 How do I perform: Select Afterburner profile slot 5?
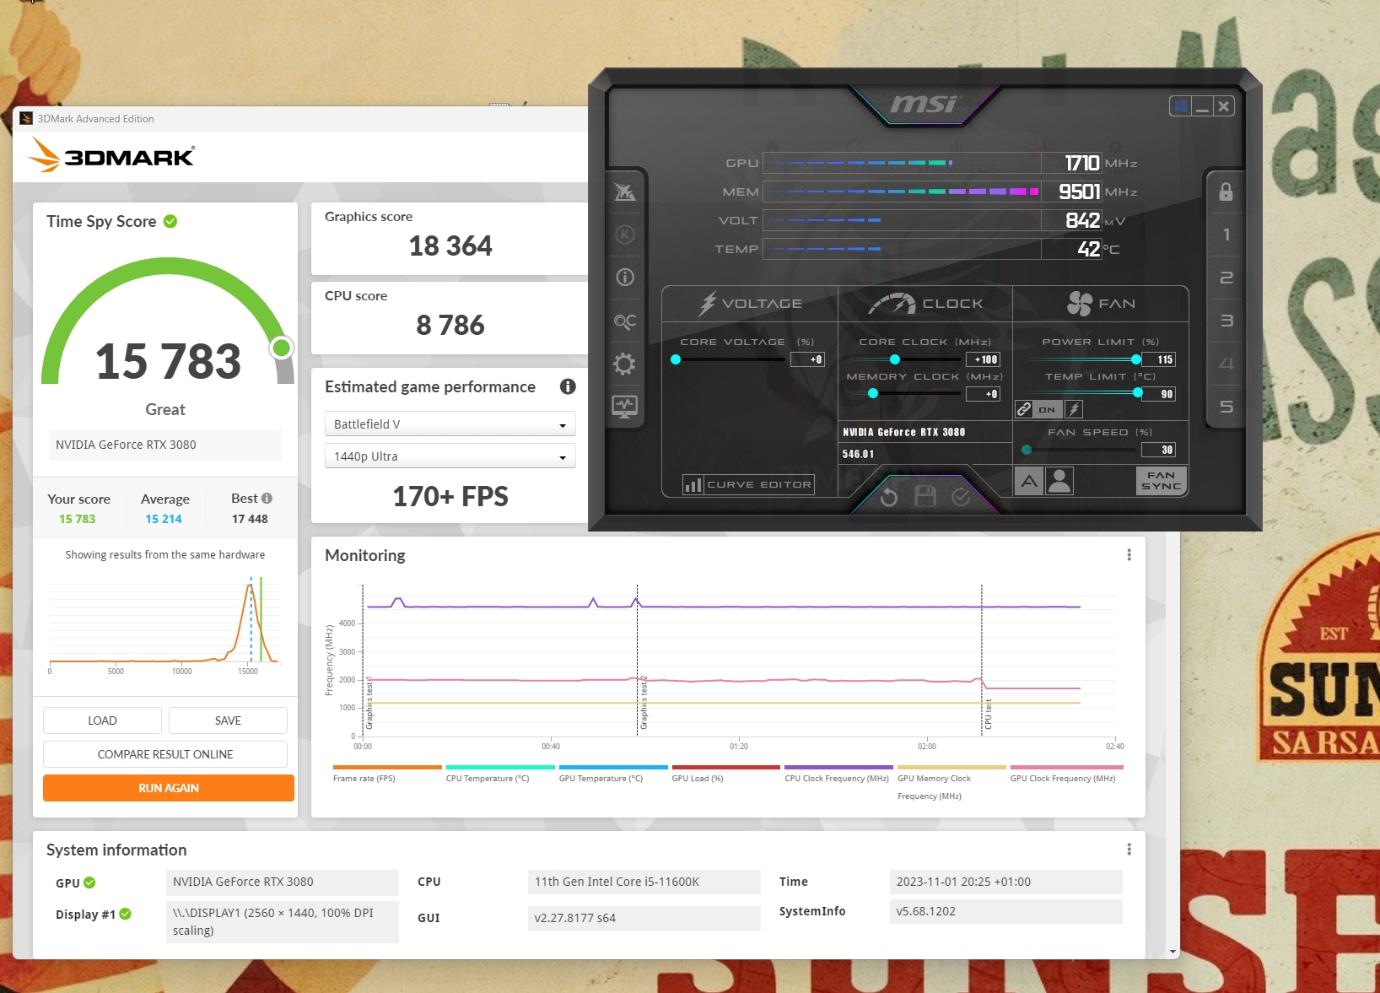(1226, 407)
